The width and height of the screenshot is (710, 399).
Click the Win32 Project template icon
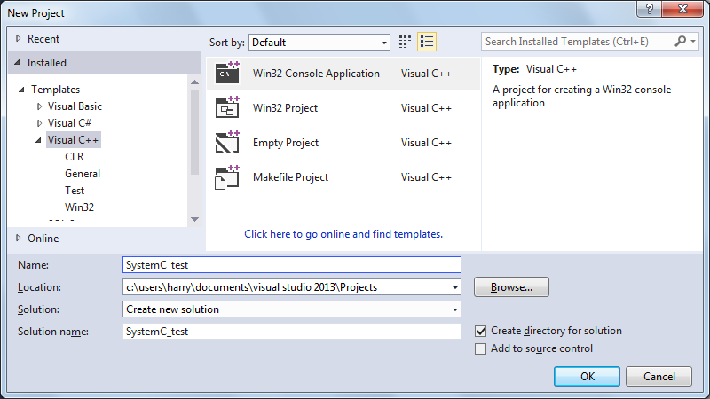(x=228, y=108)
